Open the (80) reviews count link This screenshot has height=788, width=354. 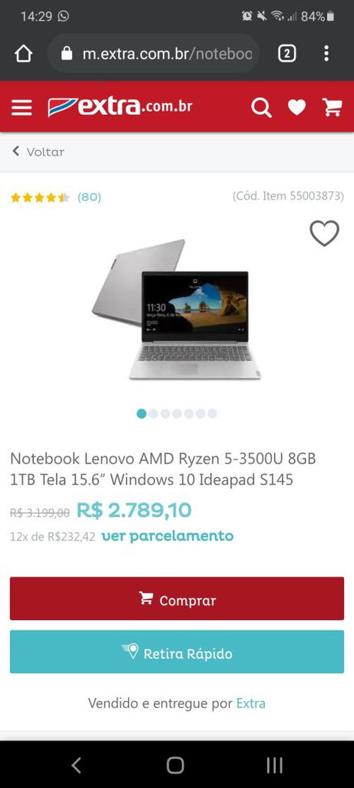(x=89, y=197)
